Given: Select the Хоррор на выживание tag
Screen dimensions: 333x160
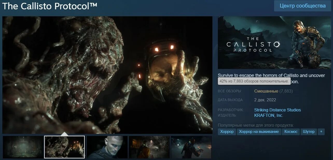Looking at the screenshot, I should pyautogui.click(x=259, y=132).
